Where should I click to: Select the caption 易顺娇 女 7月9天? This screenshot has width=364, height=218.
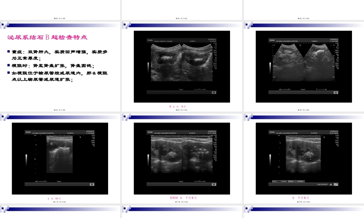tap(183, 198)
